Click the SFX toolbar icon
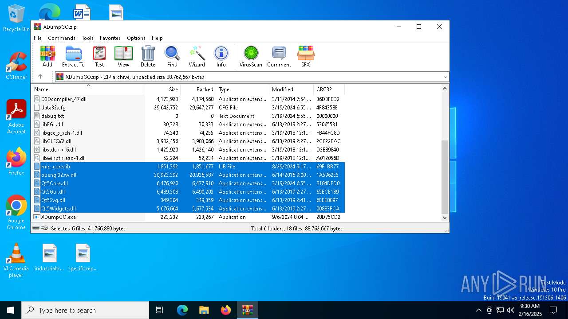568x319 pixels. (x=306, y=56)
